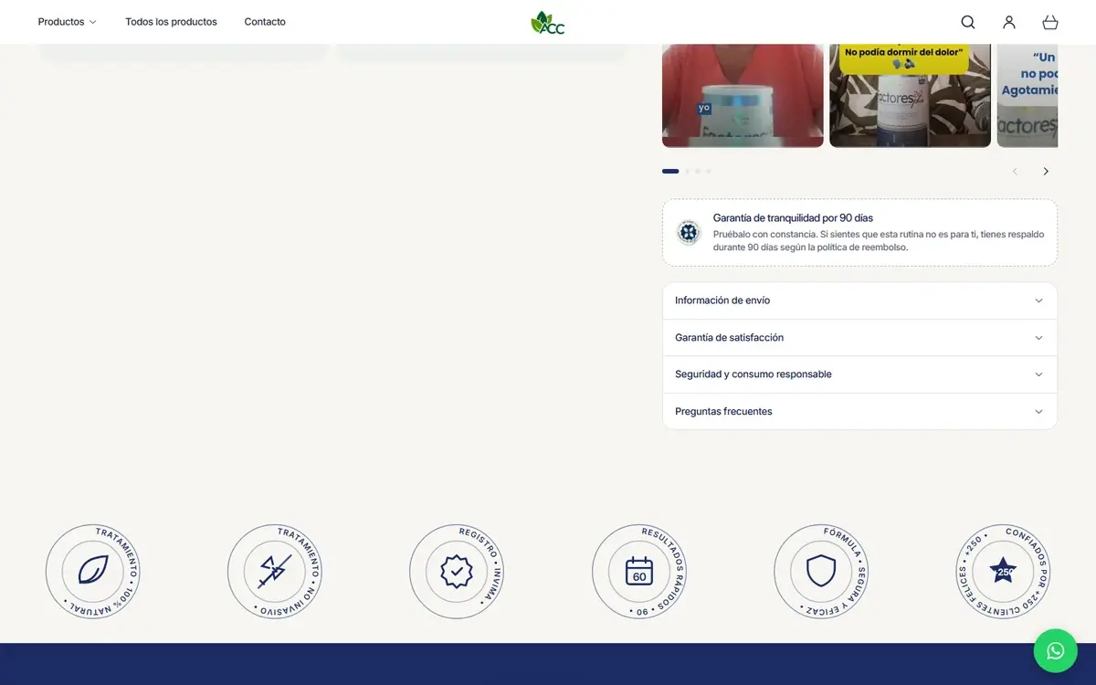Open the WhatsApp chat button

1056,650
